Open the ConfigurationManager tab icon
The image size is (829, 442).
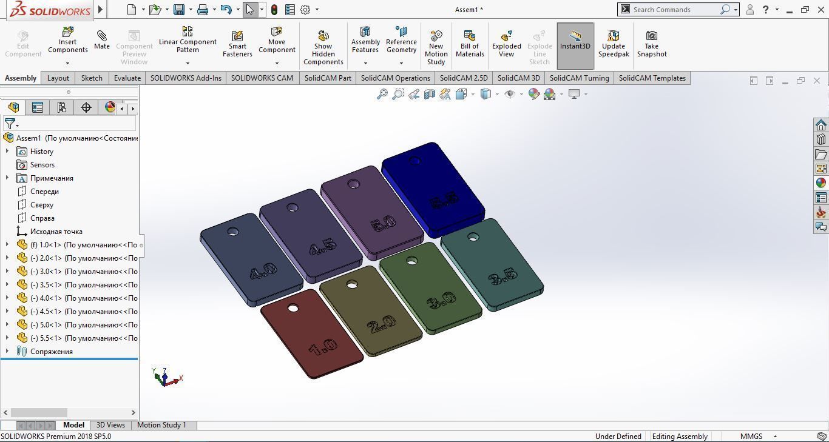click(62, 107)
